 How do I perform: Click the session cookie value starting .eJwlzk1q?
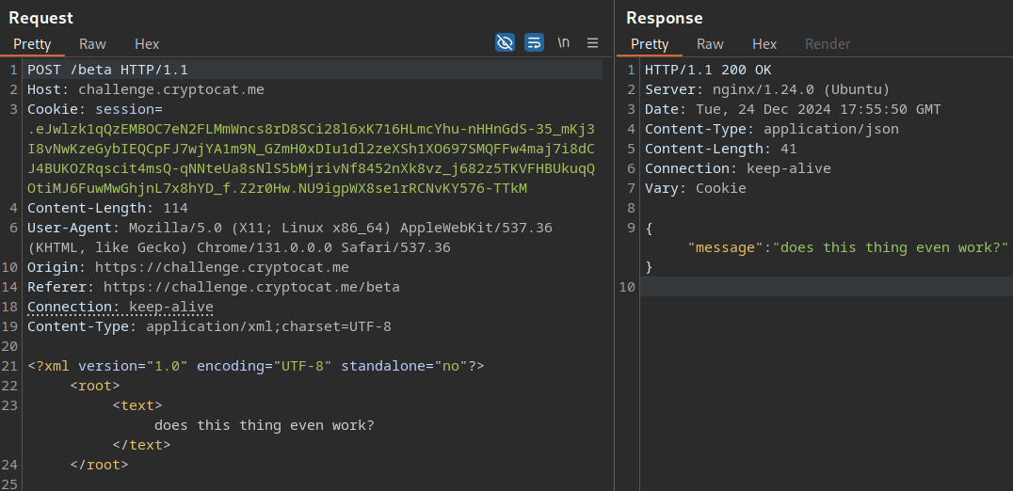[x=311, y=159]
